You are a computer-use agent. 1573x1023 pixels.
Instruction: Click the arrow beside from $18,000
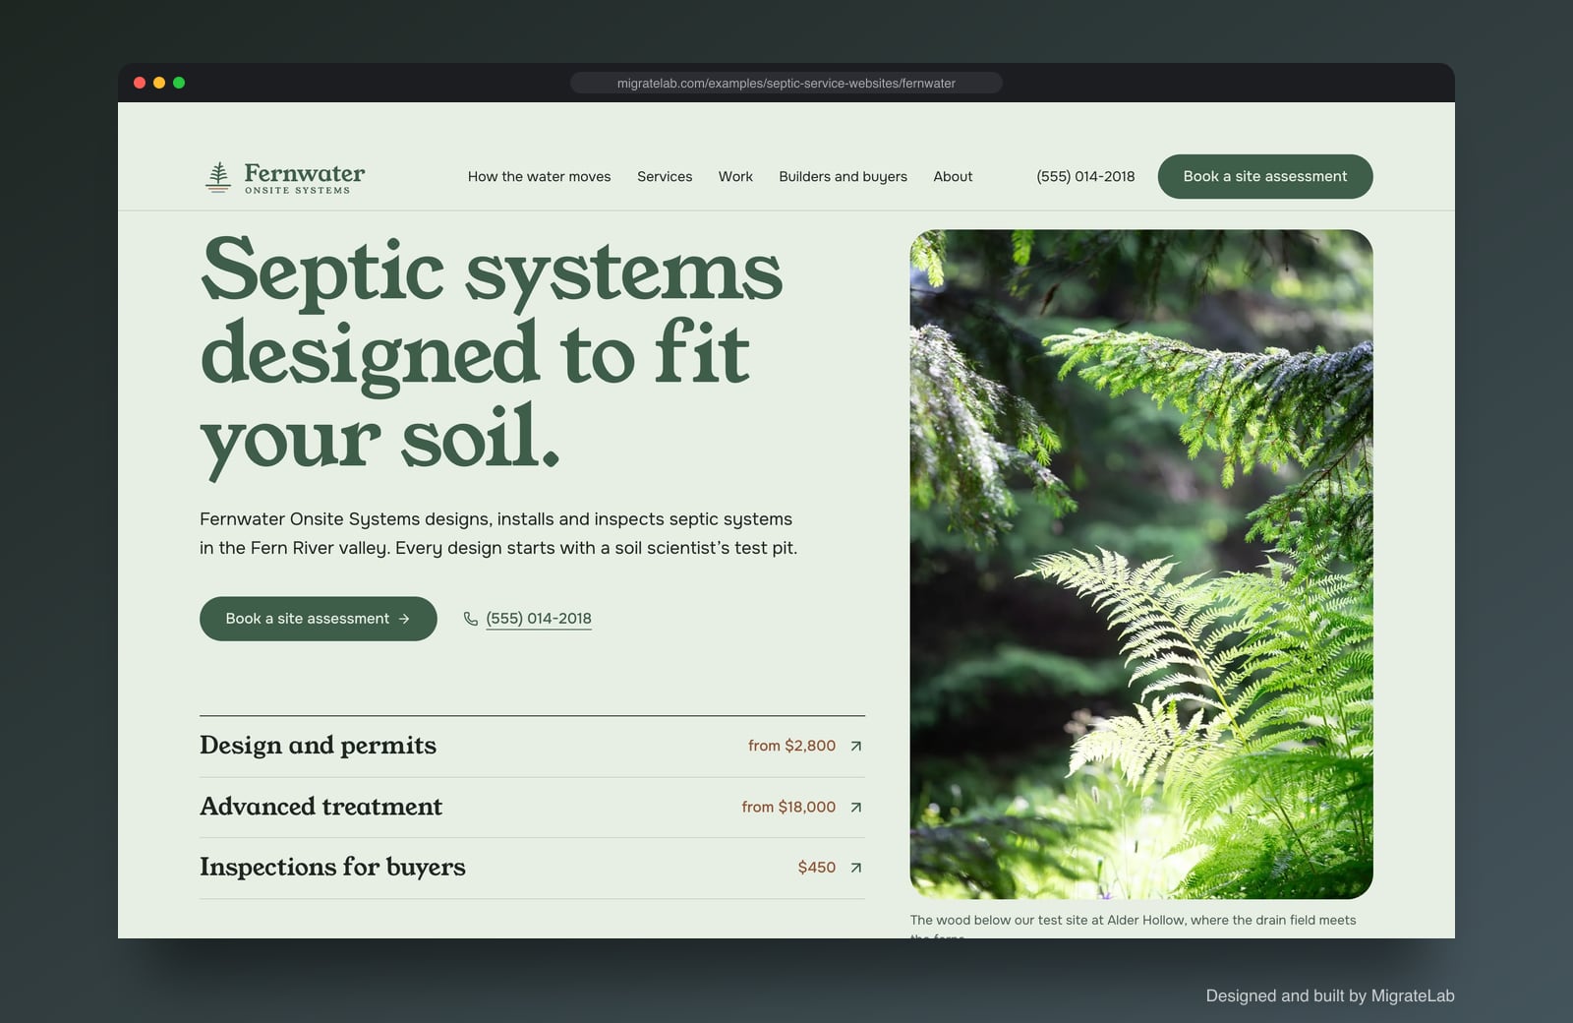click(856, 807)
